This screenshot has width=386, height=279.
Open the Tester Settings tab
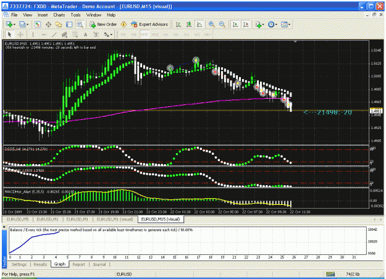(x=19, y=264)
